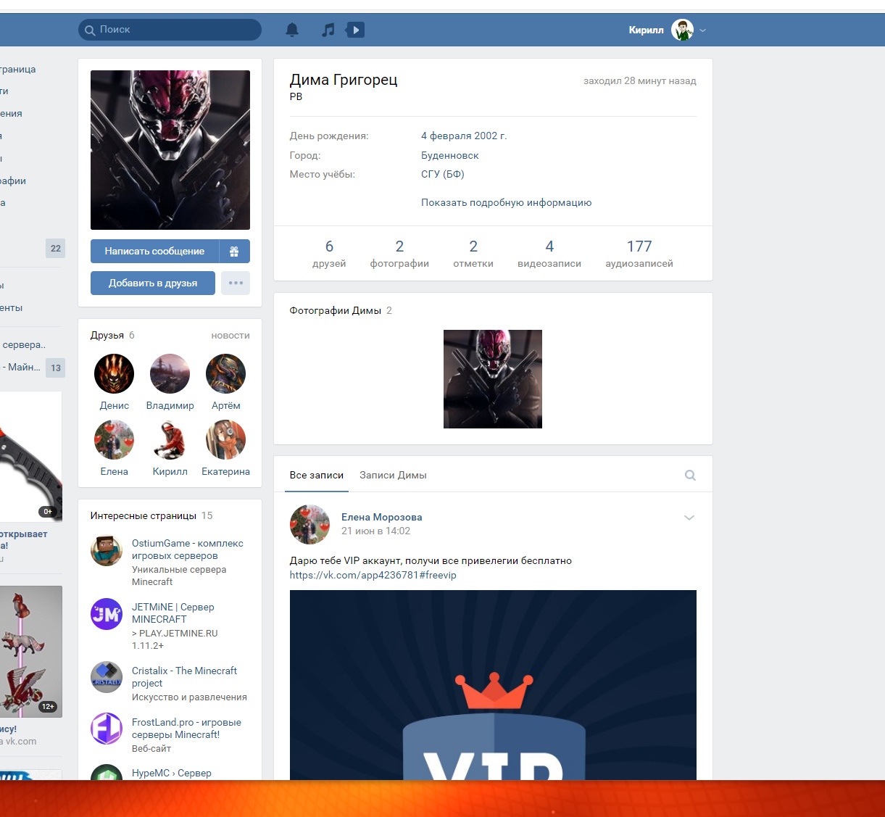This screenshot has height=817, width=885.
Task: Open JETMiNE community avatar icon
Action: (107, 614)
